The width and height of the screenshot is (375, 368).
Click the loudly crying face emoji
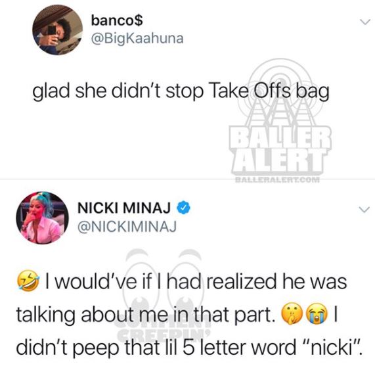click(318, 314)
